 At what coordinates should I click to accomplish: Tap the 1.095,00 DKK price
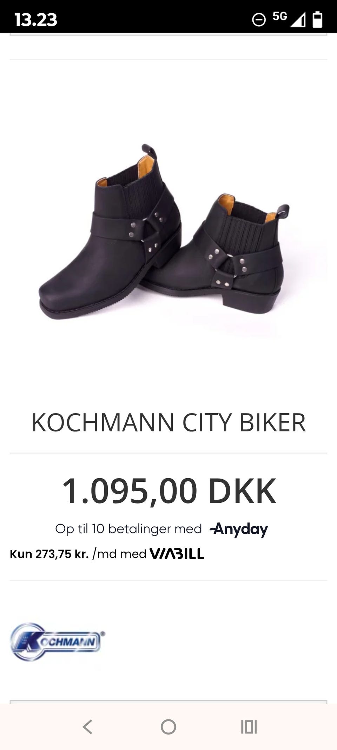(x=169, y=491)
